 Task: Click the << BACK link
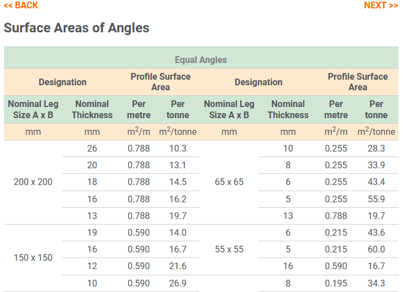[x=21, y=6]
